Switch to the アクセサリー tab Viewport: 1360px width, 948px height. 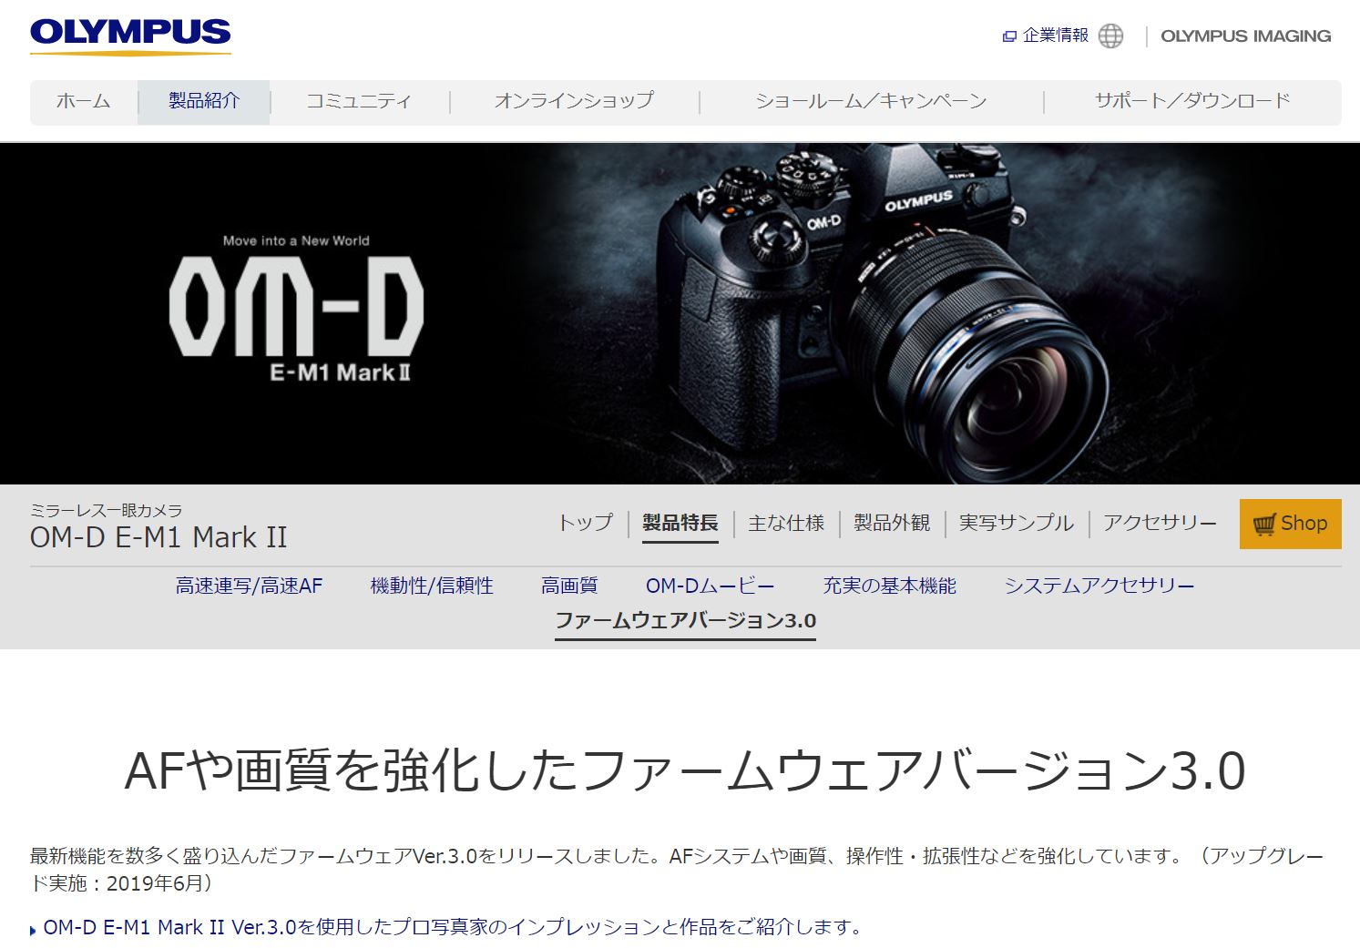pos(1160,523)
